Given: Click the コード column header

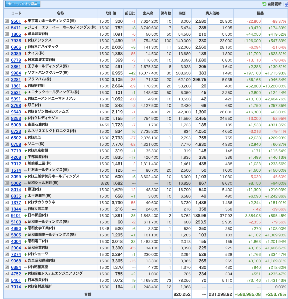Looking at the screenshot, I should tap(16, 13).
